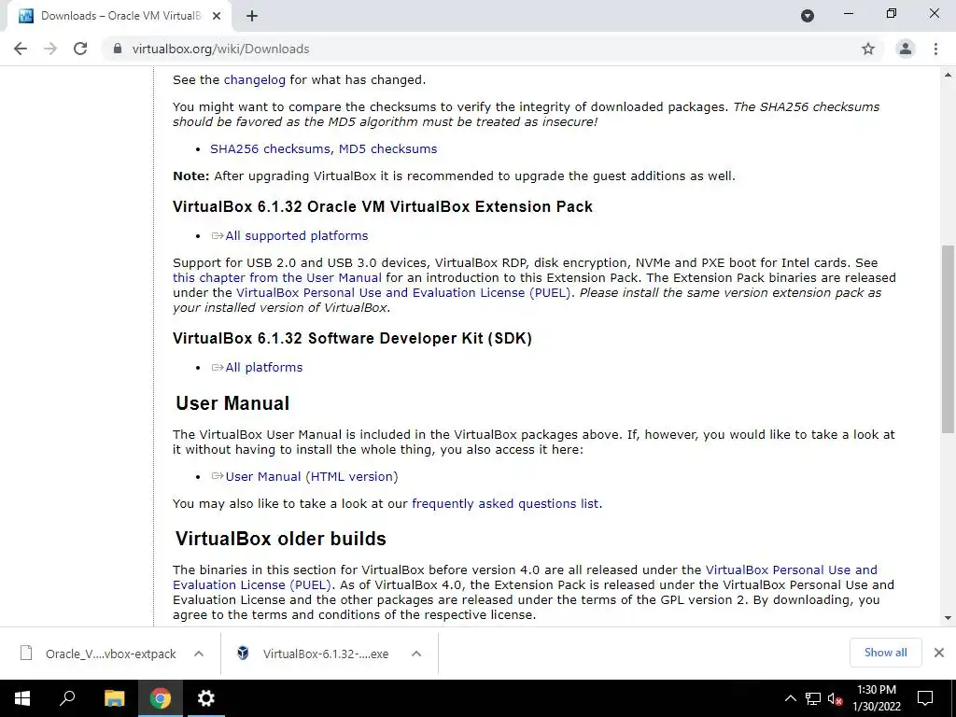The image size is (956, 717).
Task: Open the Chrome profile avatar menu
Action: 906,49
